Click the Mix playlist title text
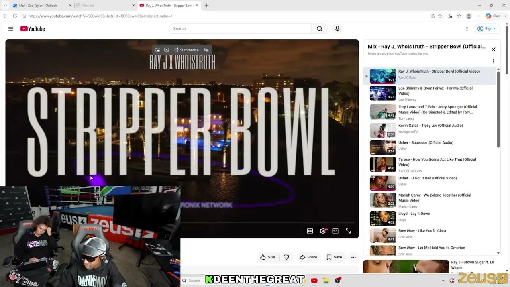Screen dimensions: 510x287 click(x=427, y=47)
